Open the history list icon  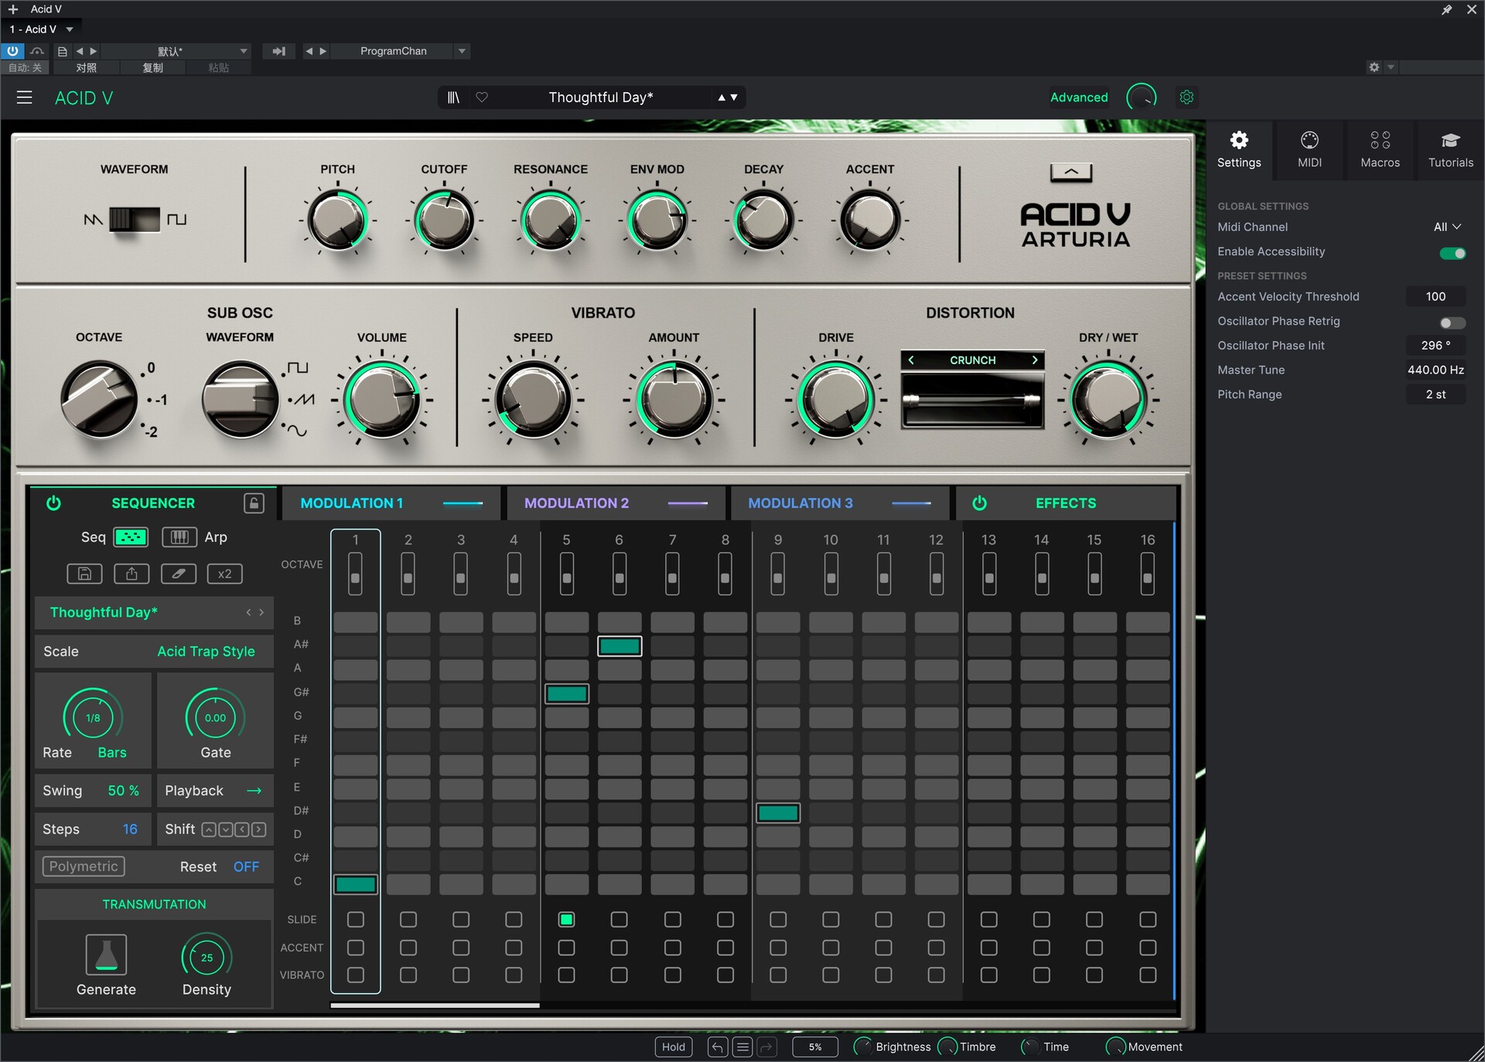click(x=742, y=1047)
